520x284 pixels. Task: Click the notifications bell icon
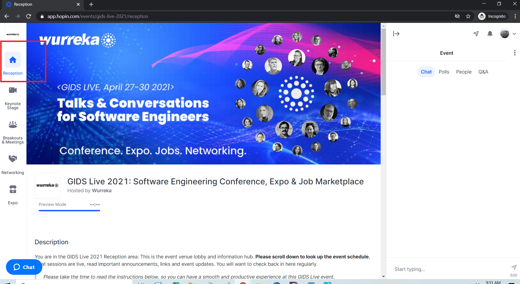click(490, 34)
